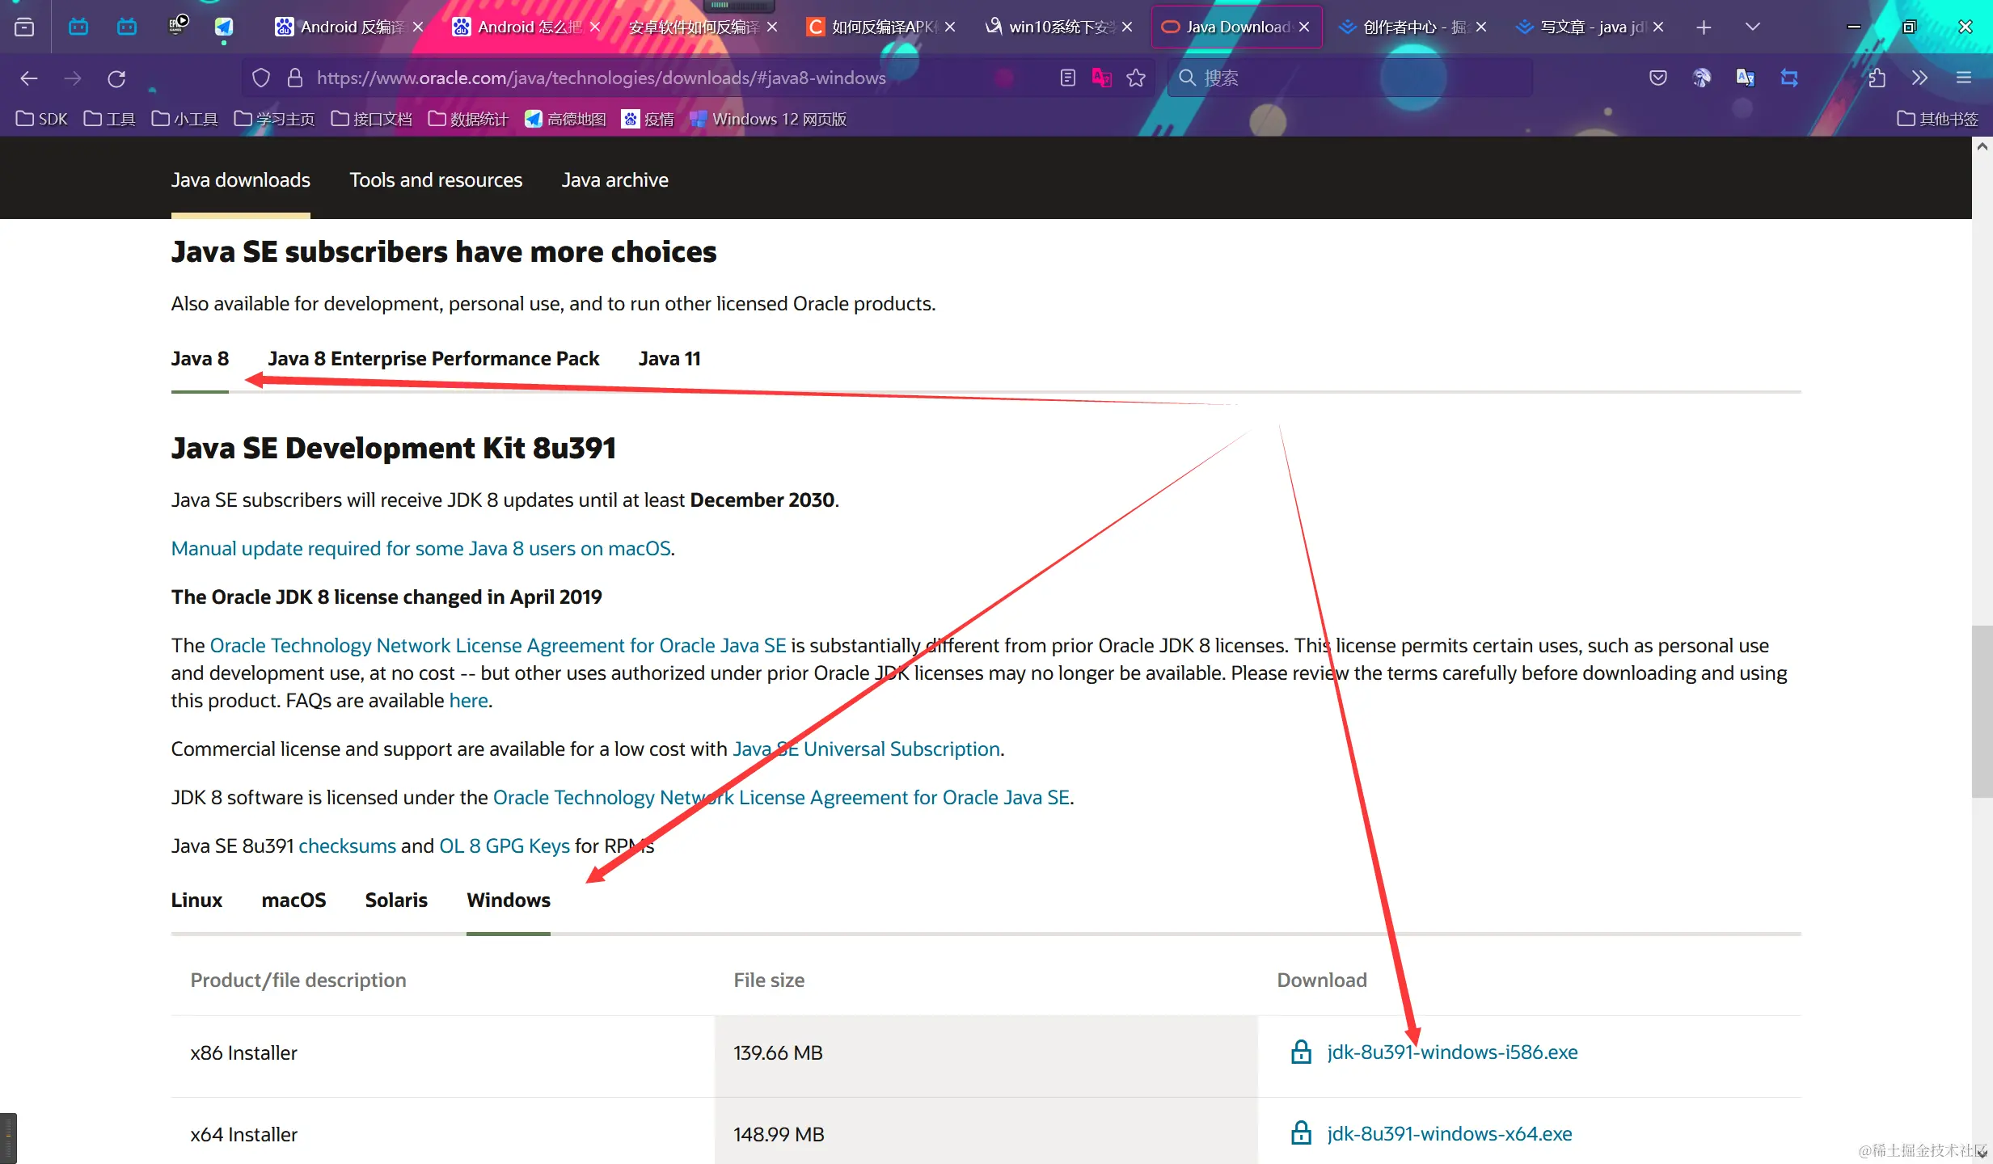
Task: Open the extensions puzzle icon
Action: 1877,78
